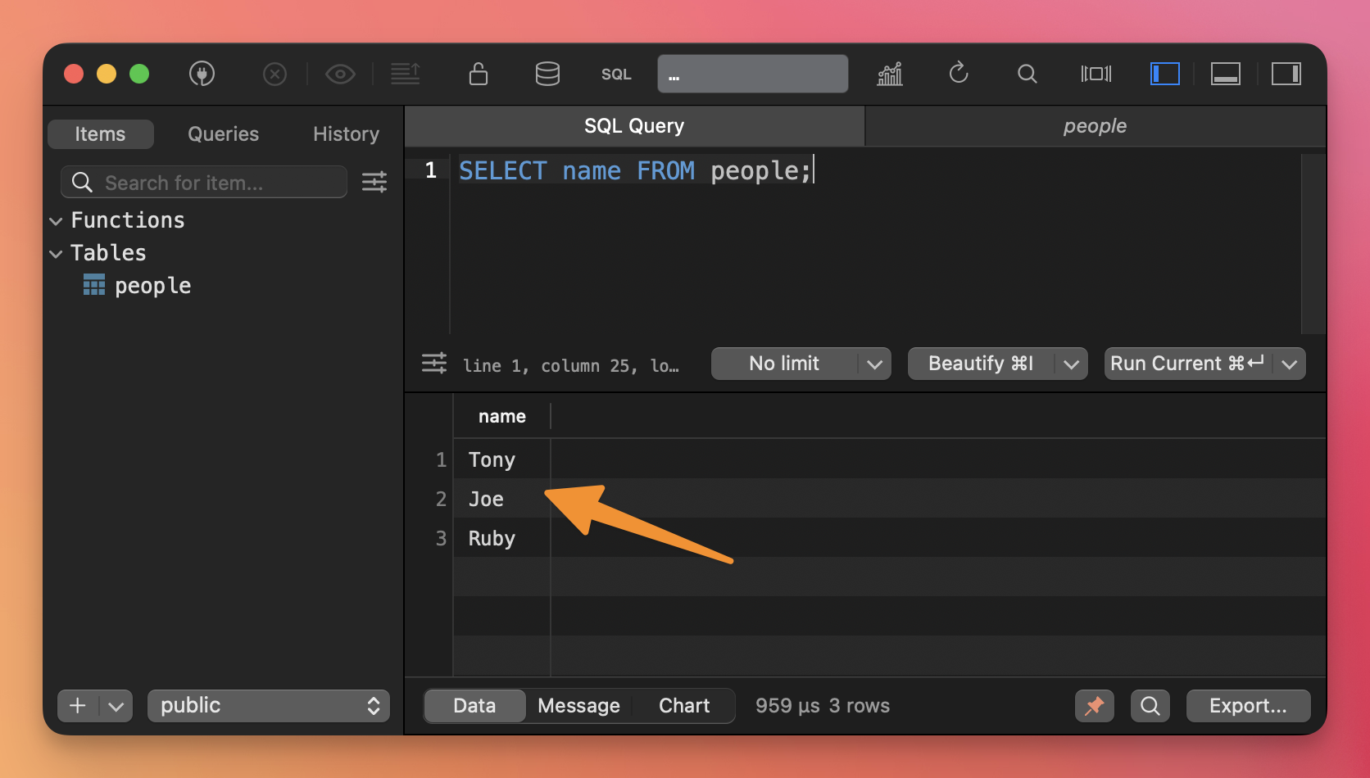1370x778 pixels.
Task: Collapse the Tables tree section
Action: tap(56, 254)
